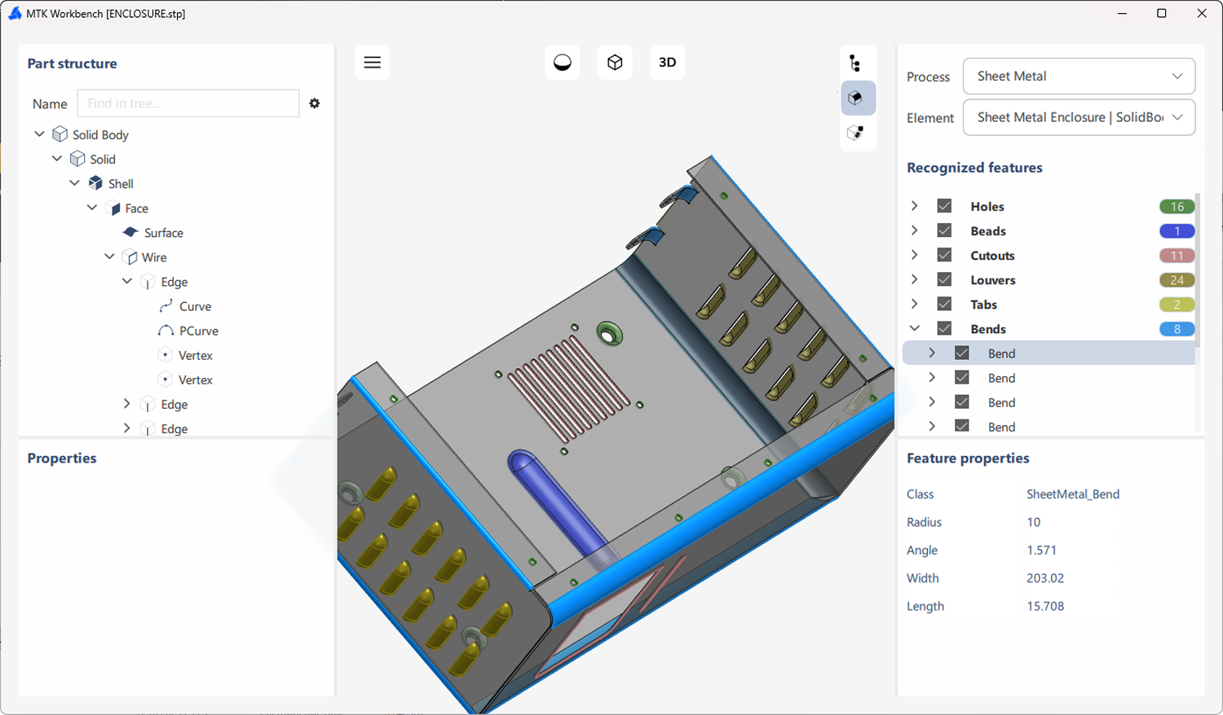Activate the part structure graph icon
The height and width of the screenshot is (715, 1223).
click(858, 61)
